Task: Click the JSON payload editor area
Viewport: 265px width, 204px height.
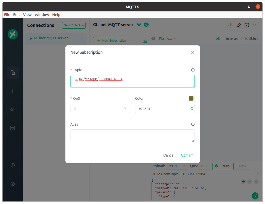Action: coord(196,190)
